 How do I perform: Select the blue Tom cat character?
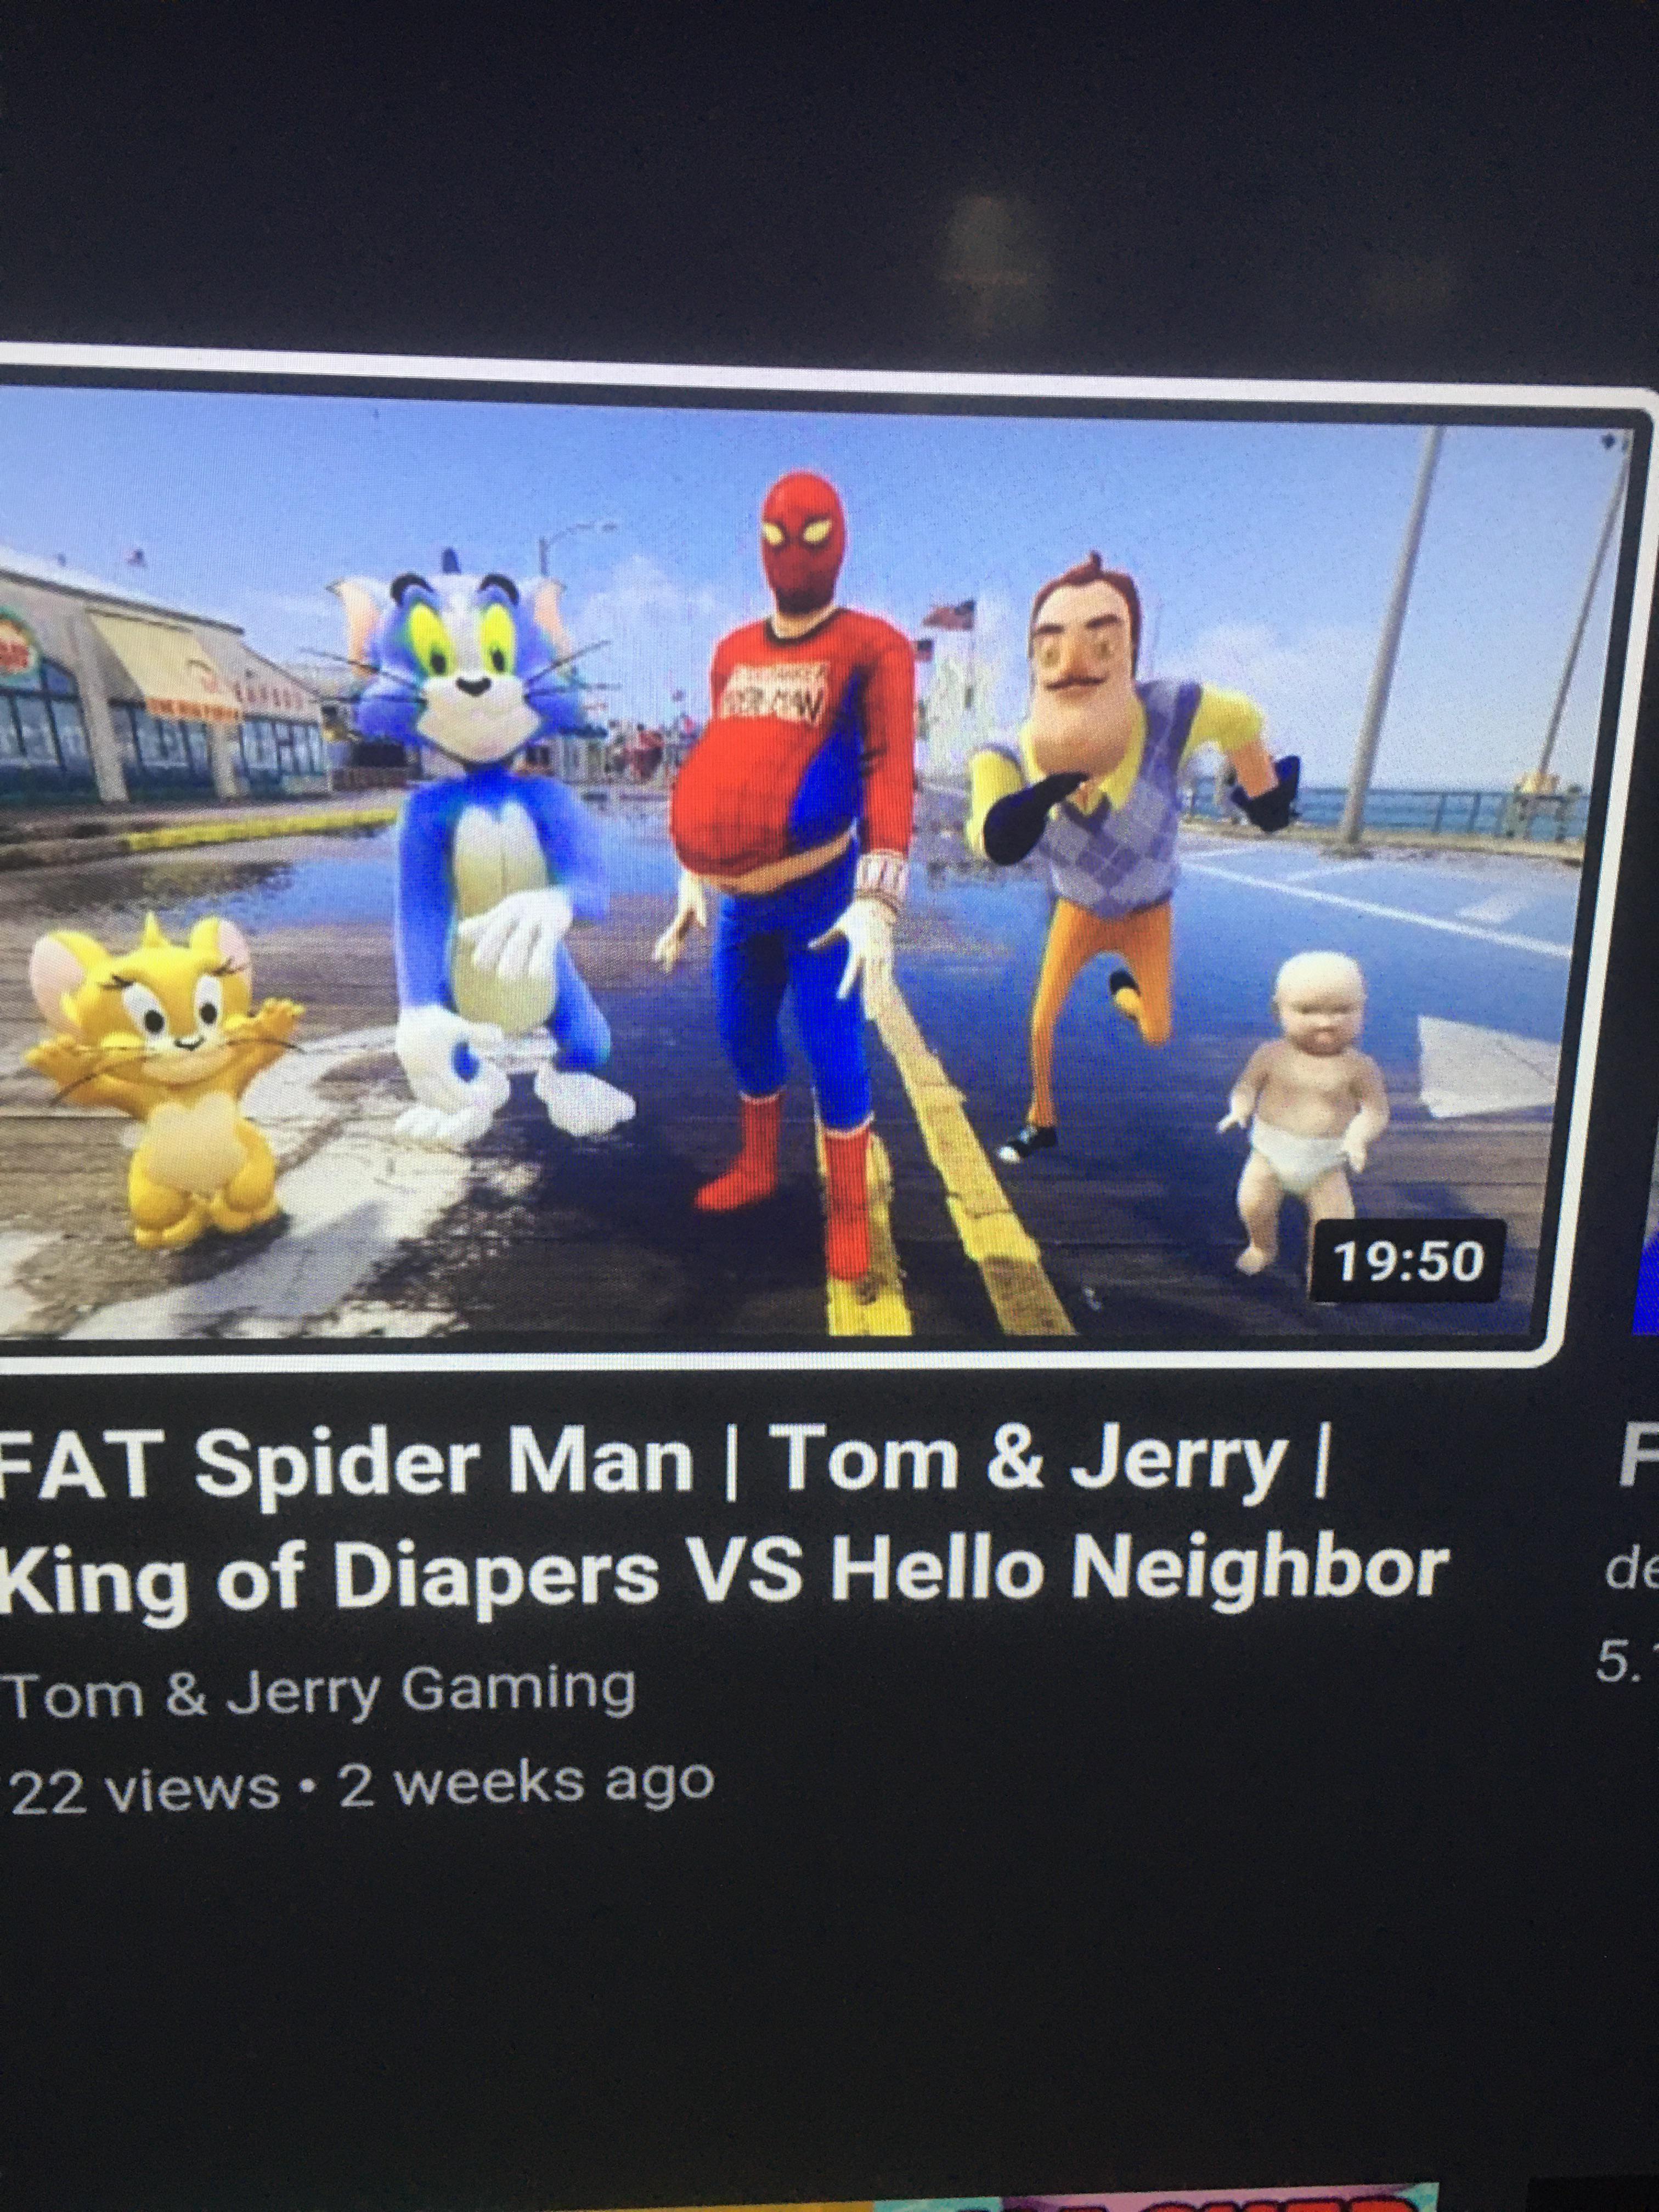tap(480, 850)
